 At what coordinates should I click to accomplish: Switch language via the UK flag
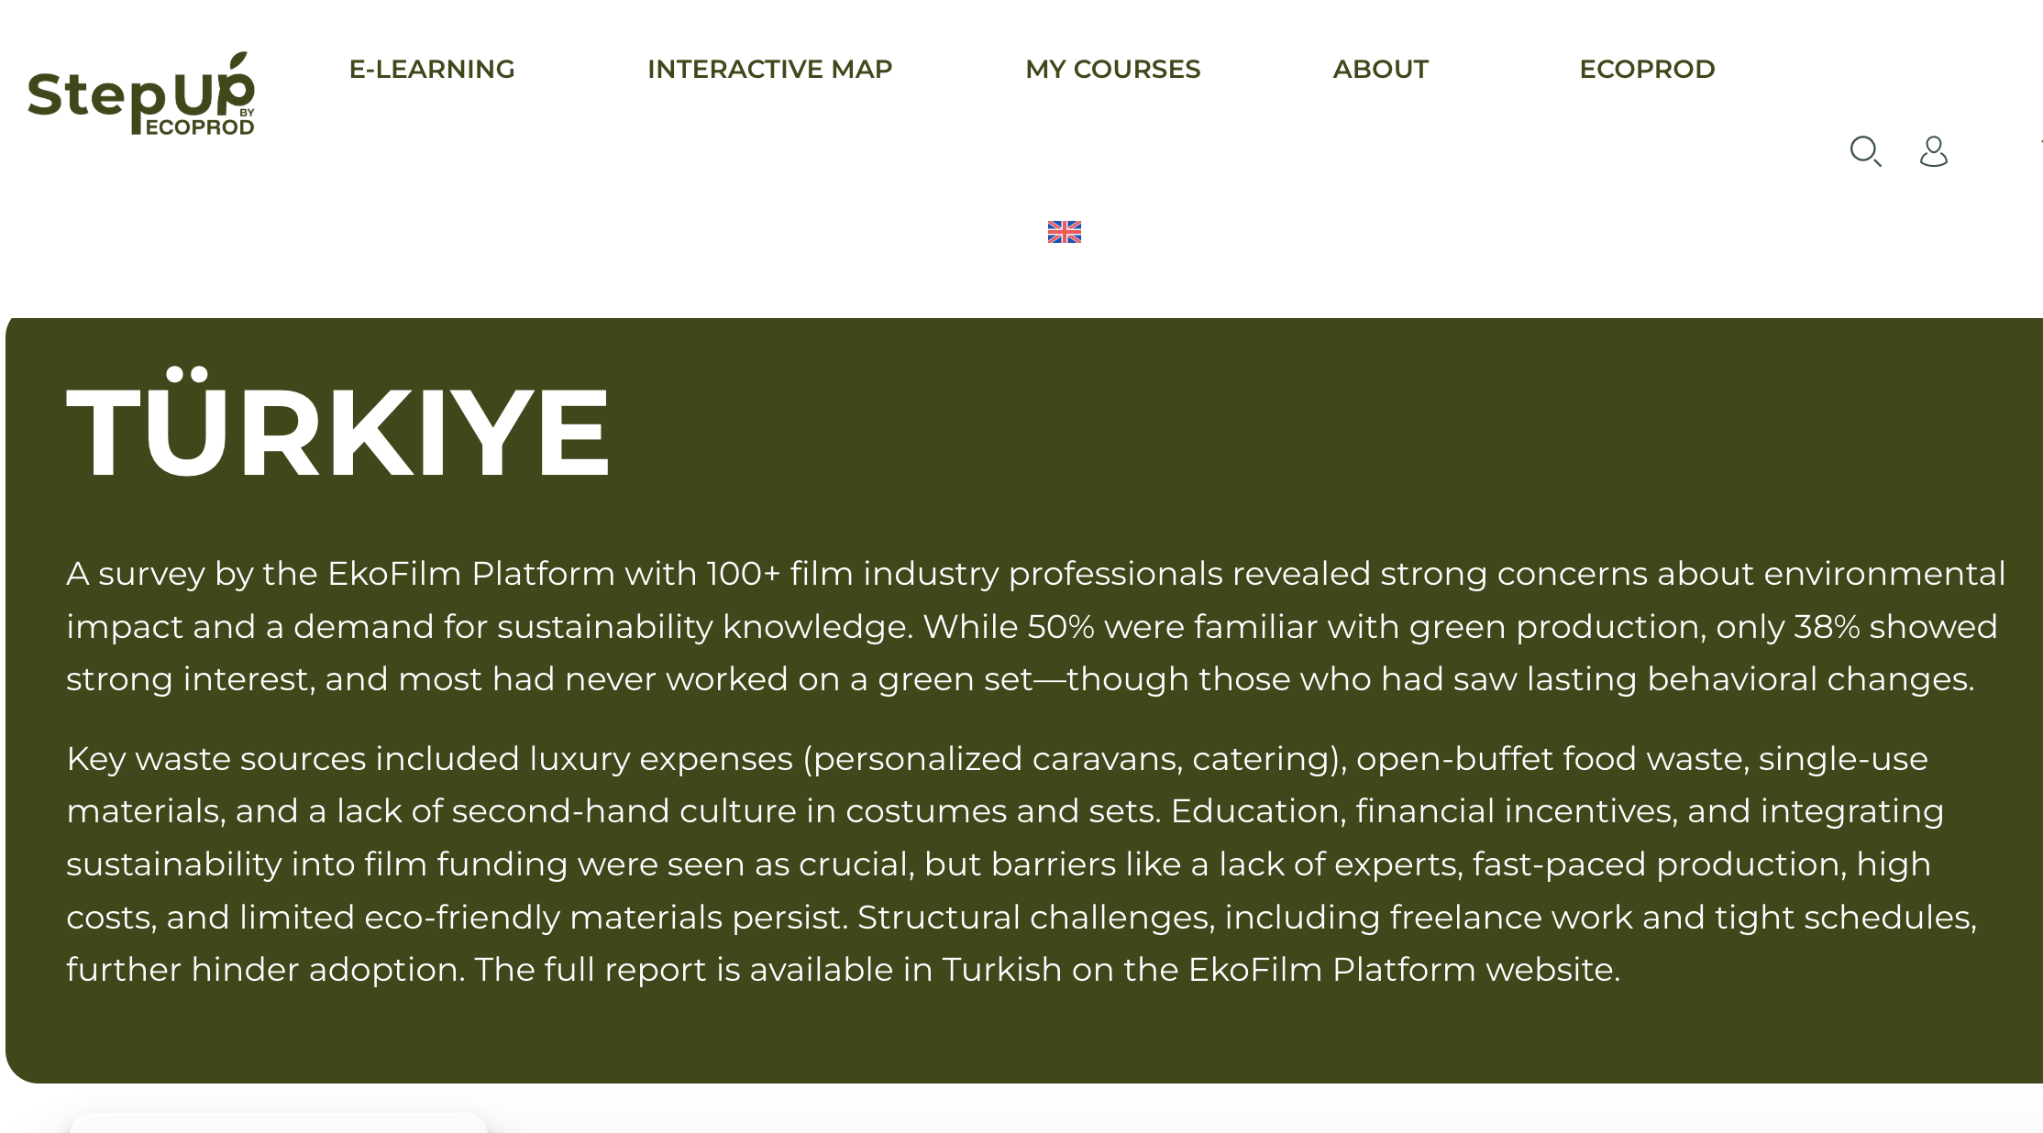pyautogui.click(x=1065, y=232)
